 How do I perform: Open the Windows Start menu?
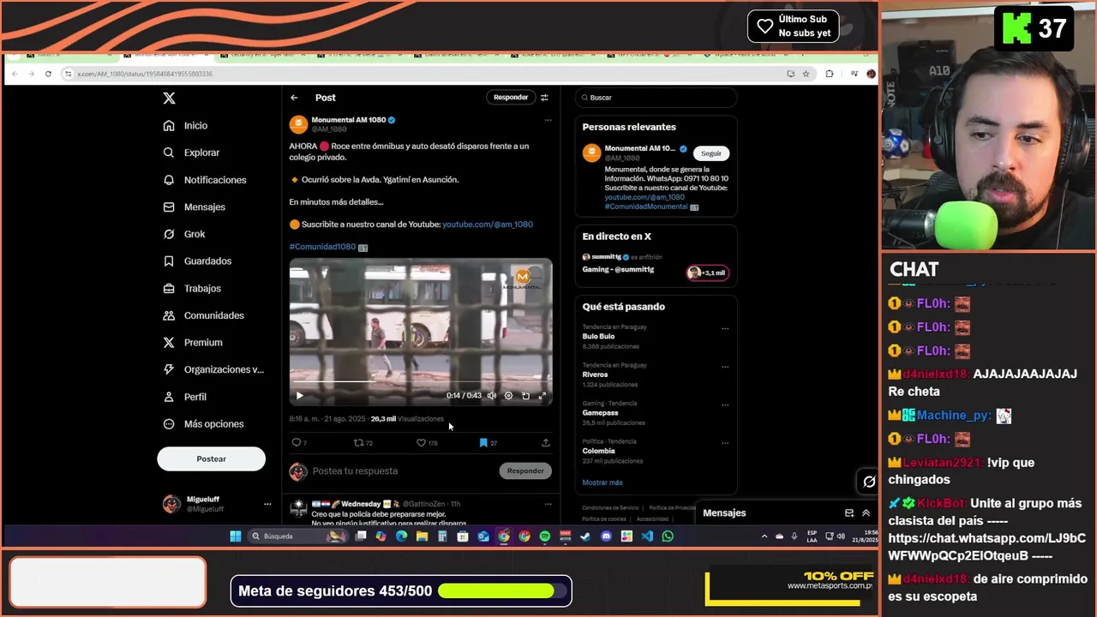click(236, 536)
